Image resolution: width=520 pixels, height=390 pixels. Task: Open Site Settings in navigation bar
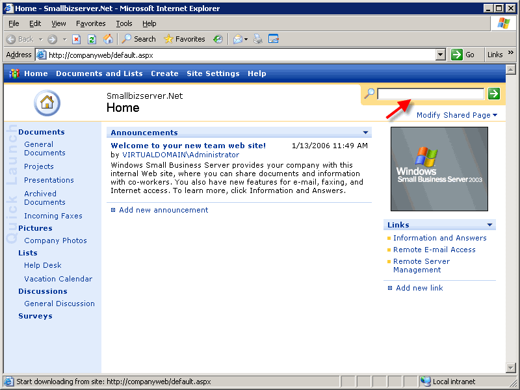pyautogui.click(x=213, y=73)
